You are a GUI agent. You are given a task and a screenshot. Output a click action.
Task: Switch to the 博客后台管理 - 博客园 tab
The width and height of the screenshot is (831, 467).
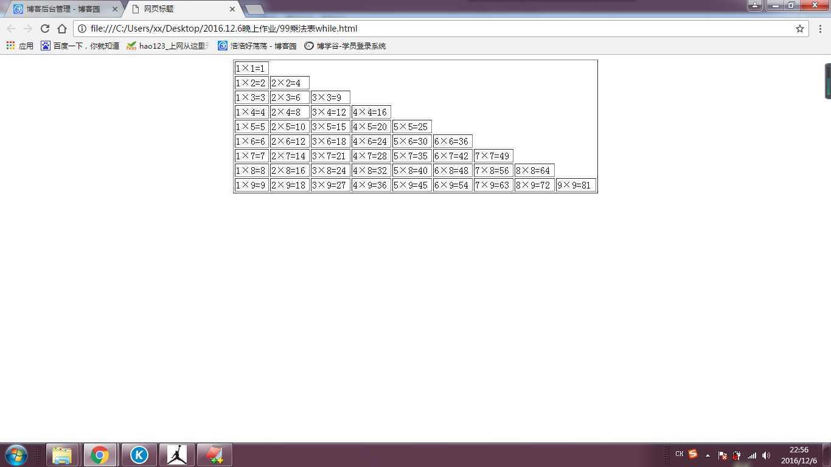click(x=62, y=9)
